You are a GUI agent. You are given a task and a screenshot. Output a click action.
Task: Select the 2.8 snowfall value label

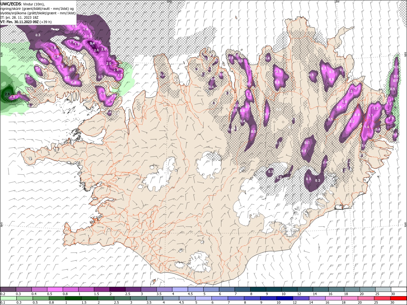point(96,50)
